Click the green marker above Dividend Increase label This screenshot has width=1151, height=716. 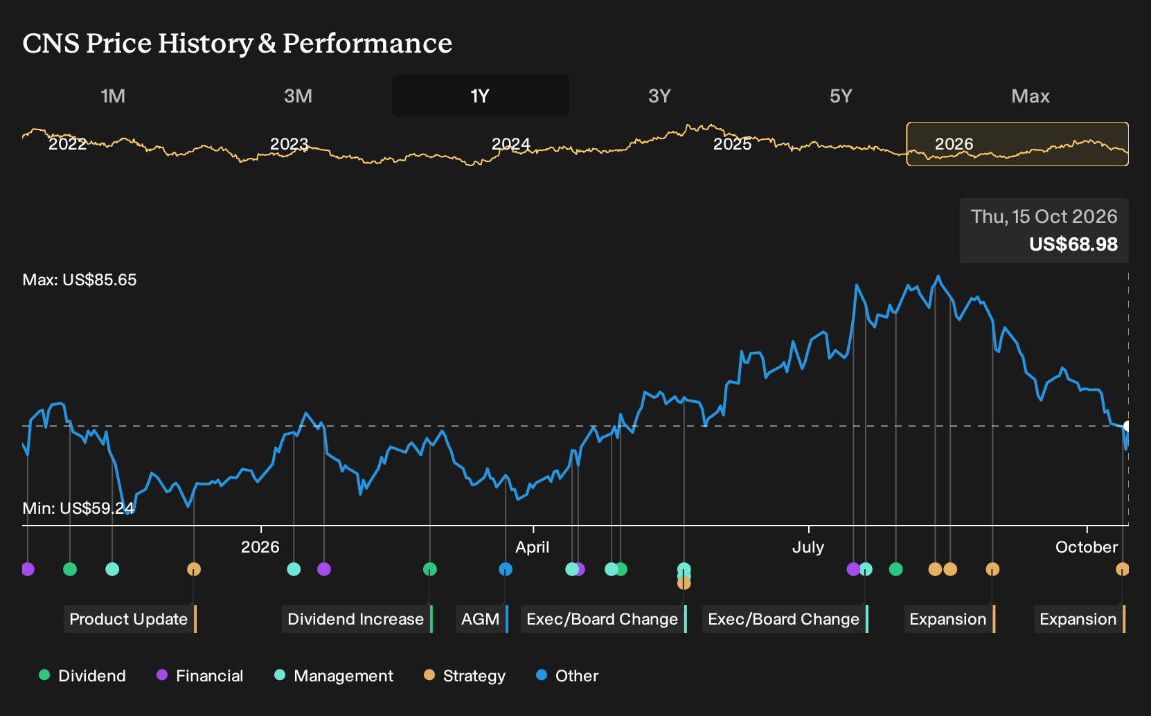pos(430,569)
